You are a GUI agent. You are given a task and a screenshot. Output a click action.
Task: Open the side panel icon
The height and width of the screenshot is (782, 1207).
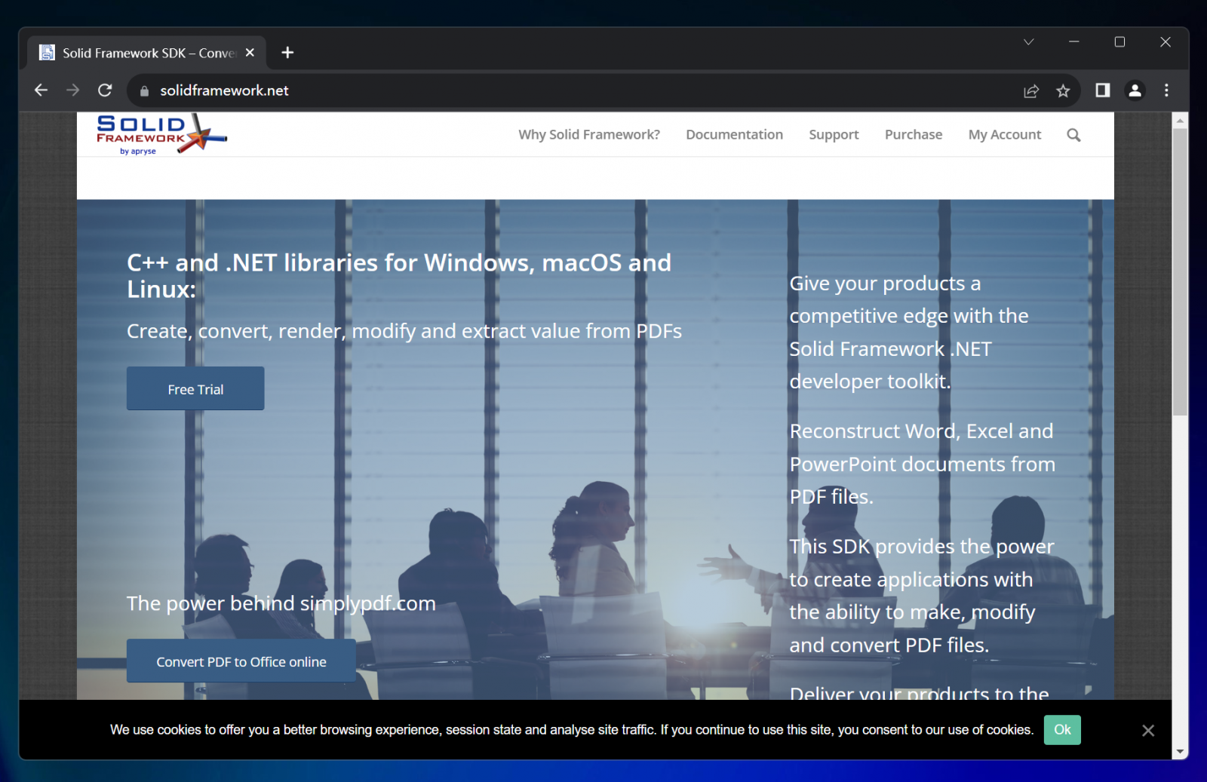click(1102, 90)
